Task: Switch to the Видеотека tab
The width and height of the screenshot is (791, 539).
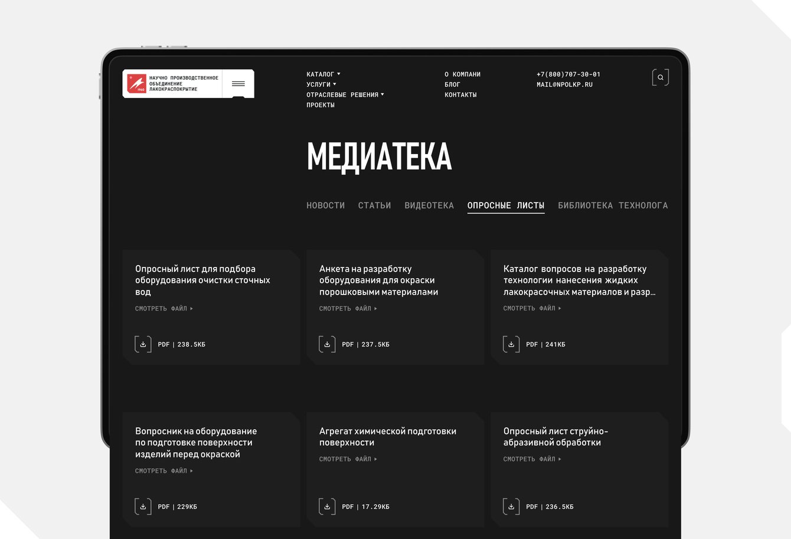Action: tap(429, 205)
